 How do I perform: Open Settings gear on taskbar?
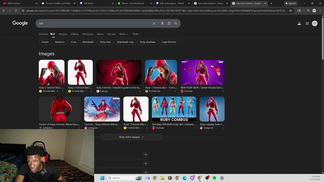click(x=222, y=178)
